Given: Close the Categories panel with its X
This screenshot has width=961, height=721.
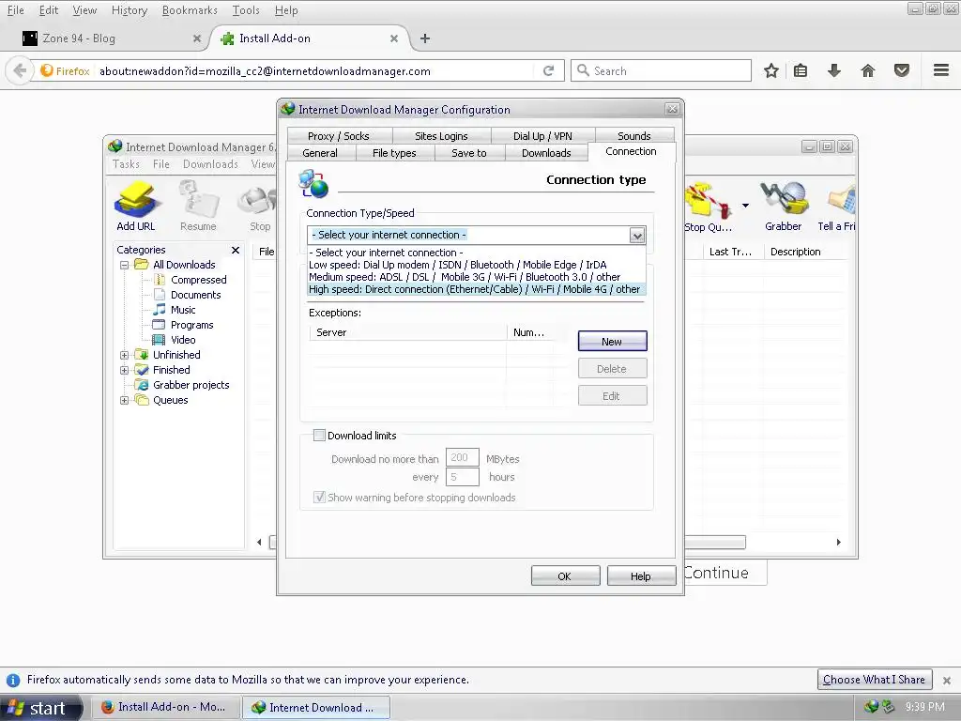Looking at the screenshot, I should tap(236, 250).
